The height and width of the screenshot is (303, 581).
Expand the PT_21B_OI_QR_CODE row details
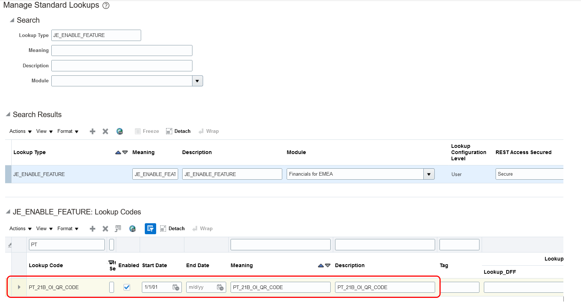pyautogui.click(x=19, y=287)
